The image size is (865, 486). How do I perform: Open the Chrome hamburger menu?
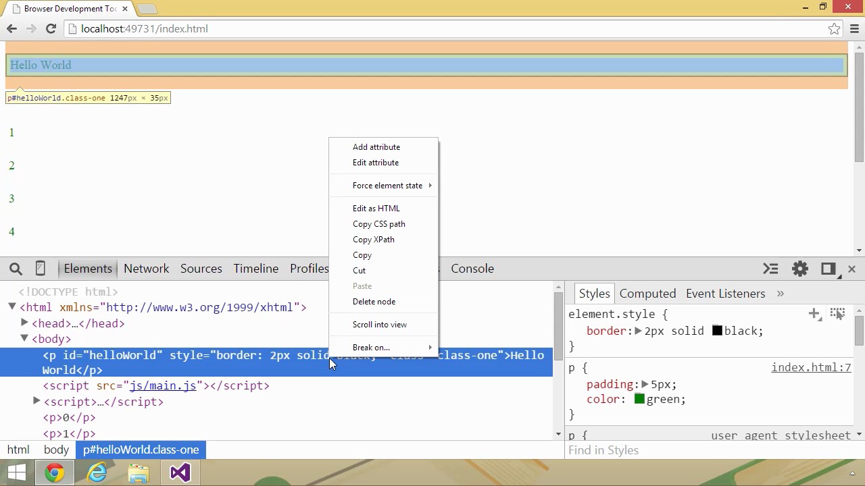click(x=855, y=28)
